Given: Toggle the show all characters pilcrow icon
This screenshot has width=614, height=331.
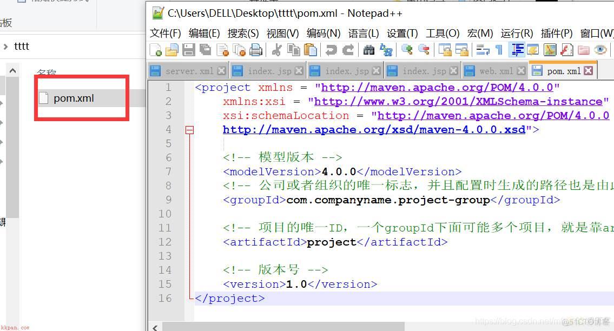Looking at the screenshot, I should [x=499, y=50].
